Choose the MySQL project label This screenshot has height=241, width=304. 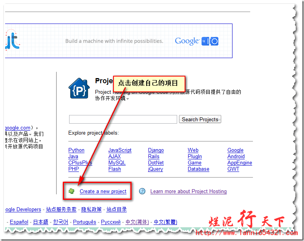coord(117,163)
